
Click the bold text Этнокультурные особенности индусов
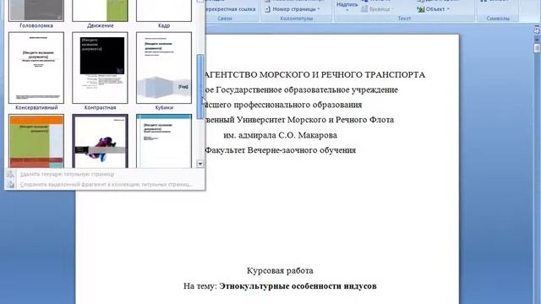click(x=298, y=286)
